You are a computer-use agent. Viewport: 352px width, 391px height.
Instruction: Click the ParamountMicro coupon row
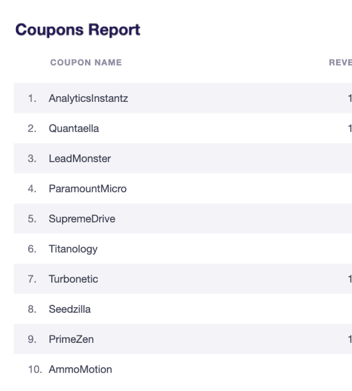pyautogui.click(x=183, y=188)
